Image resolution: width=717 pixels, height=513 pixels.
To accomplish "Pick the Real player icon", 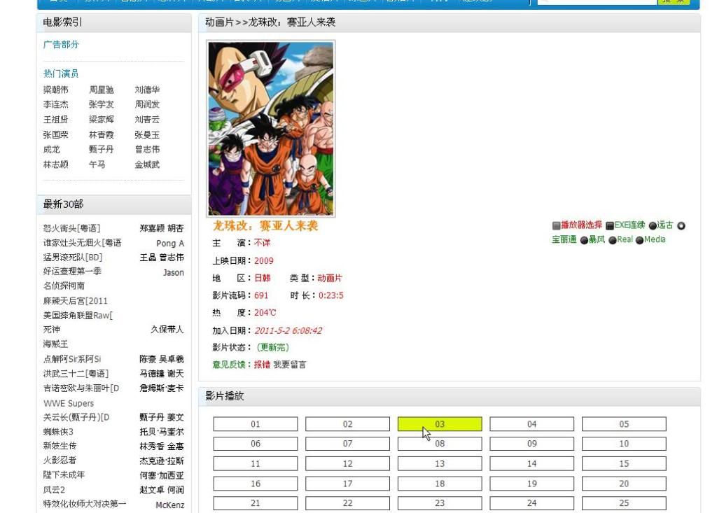I will coord(613,240).
